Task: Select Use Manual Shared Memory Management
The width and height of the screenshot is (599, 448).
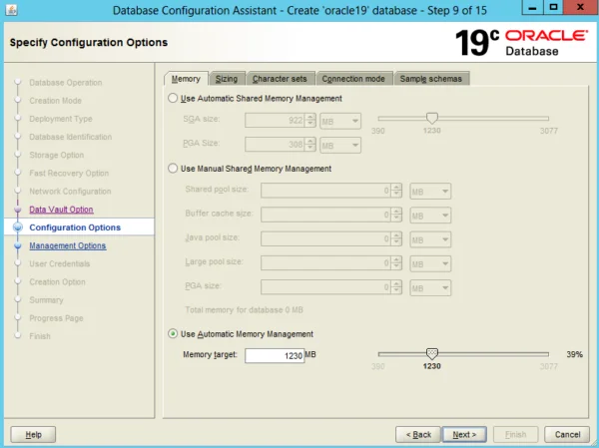Action: [173, 169]
